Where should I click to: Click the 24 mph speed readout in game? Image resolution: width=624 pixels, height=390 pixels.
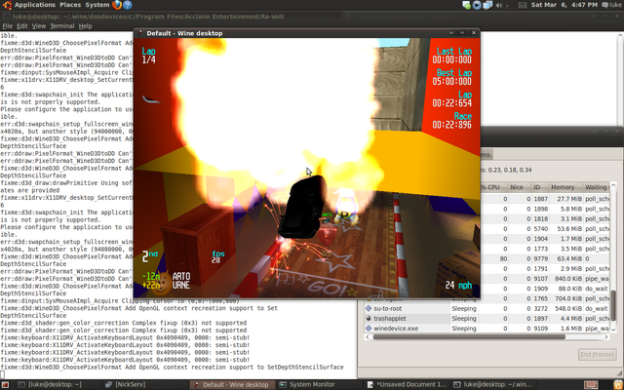458,286
